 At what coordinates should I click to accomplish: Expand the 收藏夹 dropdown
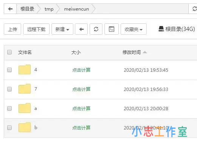pyautogui.click(x=133, y=29)
